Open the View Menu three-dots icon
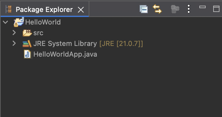This screenshot has height=117, width=222. click(189, 9)
